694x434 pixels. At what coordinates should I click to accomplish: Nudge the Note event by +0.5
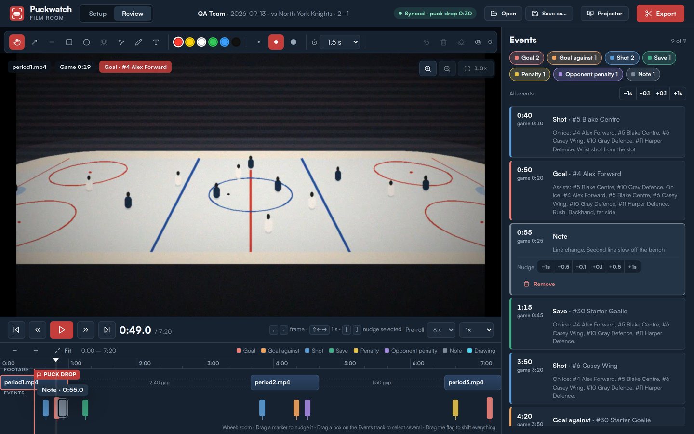point(614,267)
